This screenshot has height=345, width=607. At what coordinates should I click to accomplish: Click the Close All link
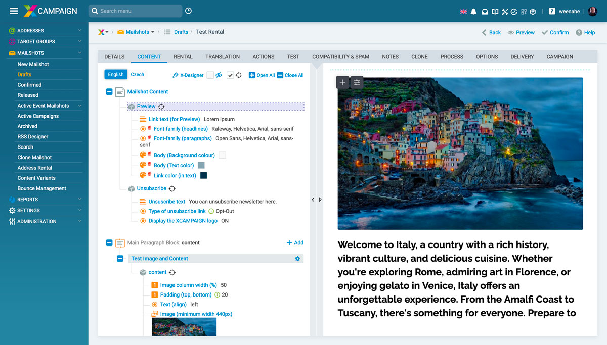290,75
